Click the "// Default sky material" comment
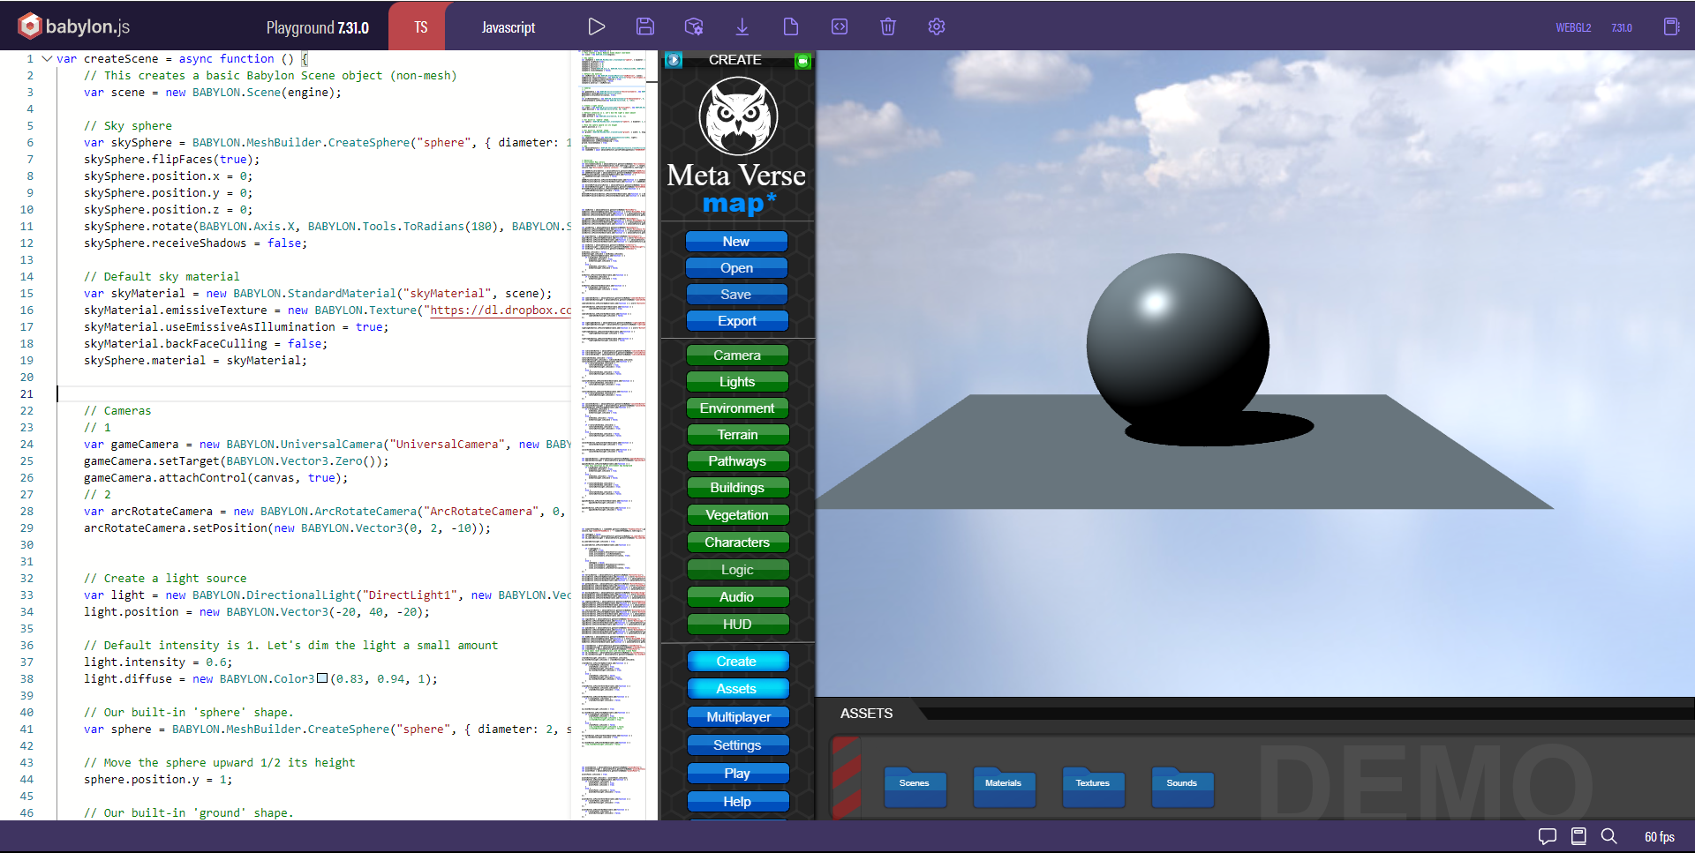Image resolution: width=1695 pixels, height=853 pixels. 162,277
